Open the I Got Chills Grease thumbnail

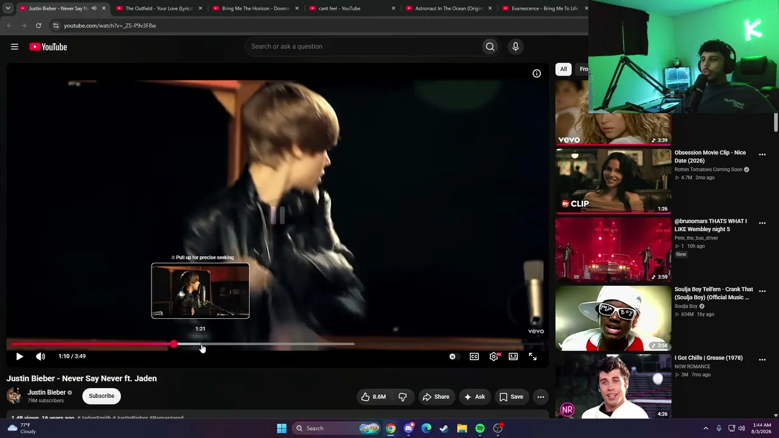click(x=613, y=386)
